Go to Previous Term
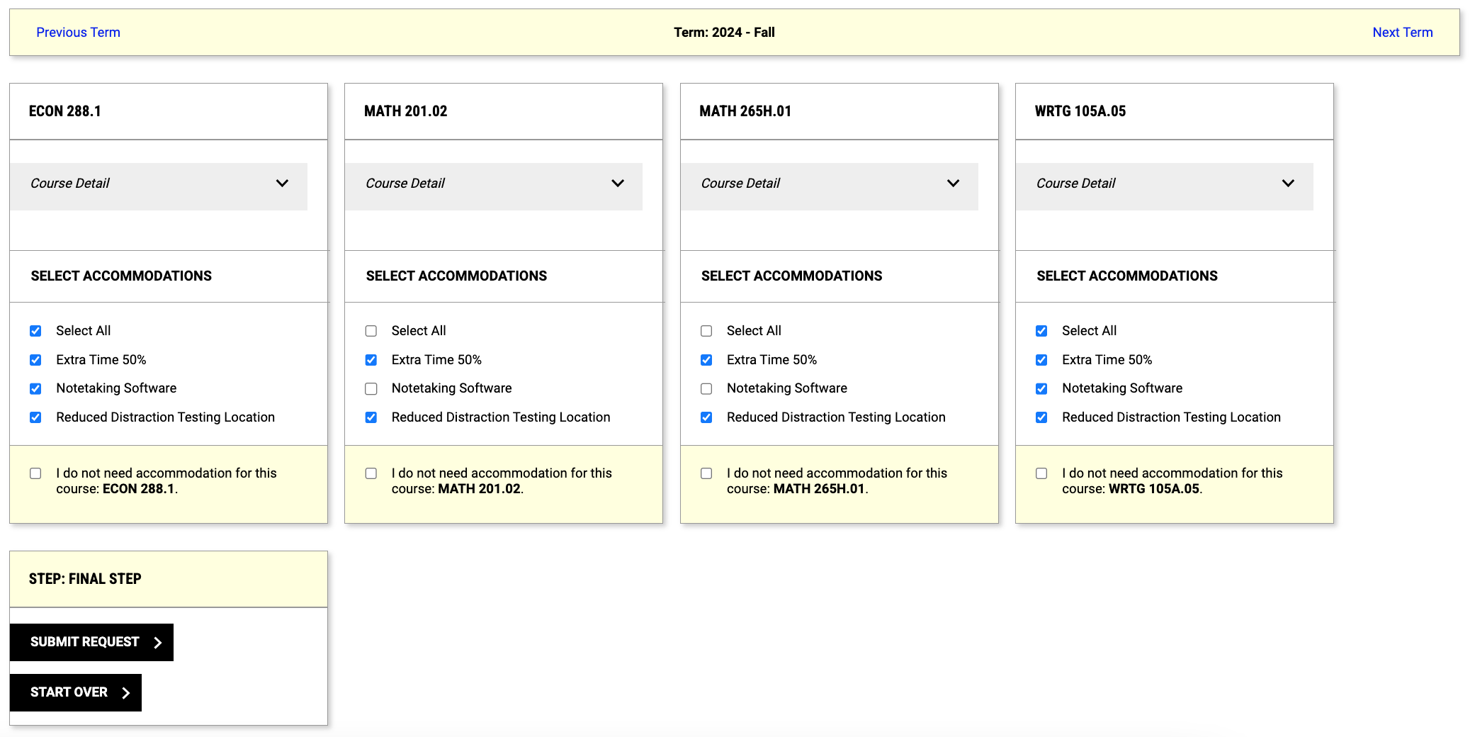This screenshot has width=1475, height=737. pos(78,32)
